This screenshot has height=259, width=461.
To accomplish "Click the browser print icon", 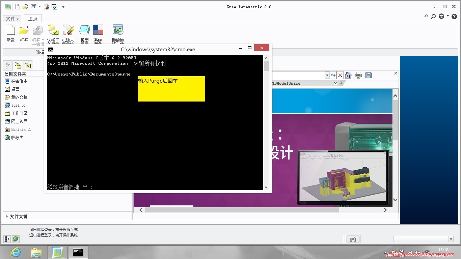I will pos(358,75).
